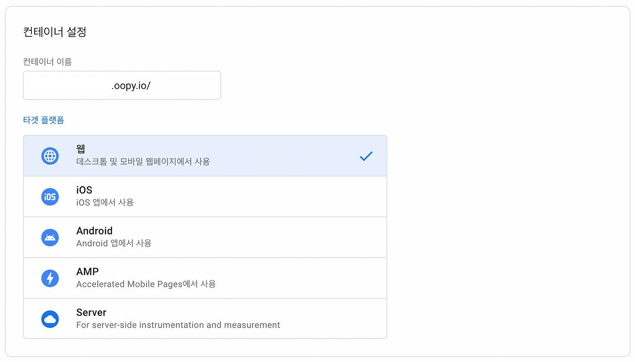The height and width of the screenshot is (362, 635).
Task: Choose the iOS platform title
Action: (84, 190)
